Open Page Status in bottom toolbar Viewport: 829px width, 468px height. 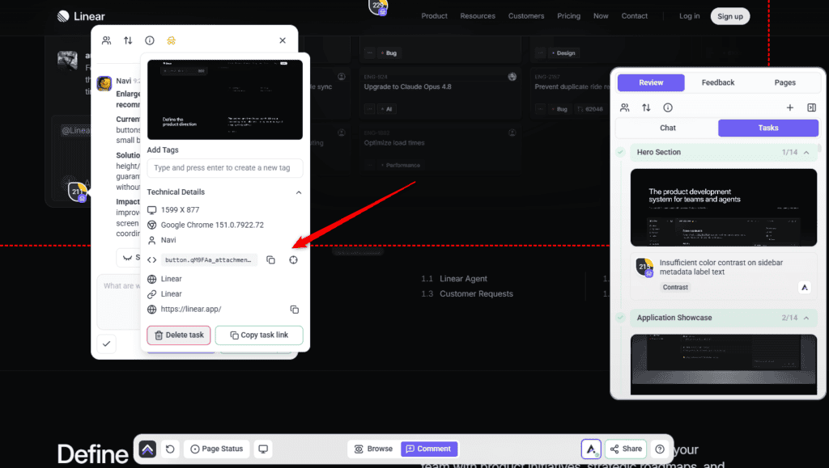click(x=217, y=449)
